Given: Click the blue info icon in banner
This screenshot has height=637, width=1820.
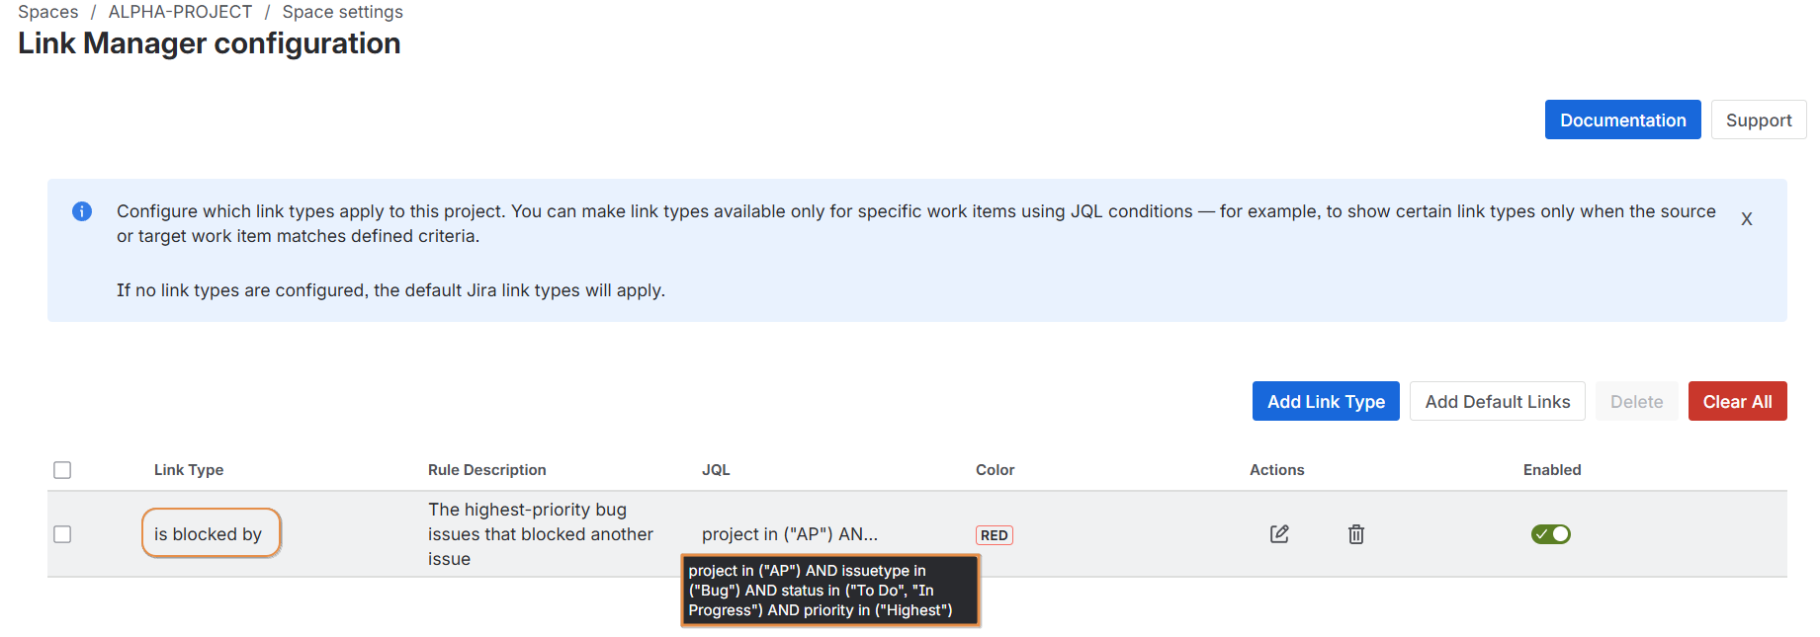Looking at the screenshot, I should point(82,211).
